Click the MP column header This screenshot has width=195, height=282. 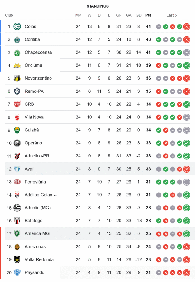point(78,15)
